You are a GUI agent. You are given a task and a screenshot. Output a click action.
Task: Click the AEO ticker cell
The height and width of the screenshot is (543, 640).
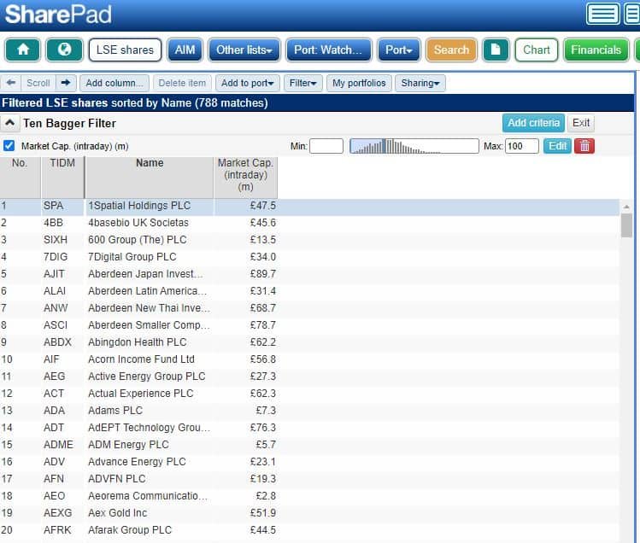pos(55,496)
